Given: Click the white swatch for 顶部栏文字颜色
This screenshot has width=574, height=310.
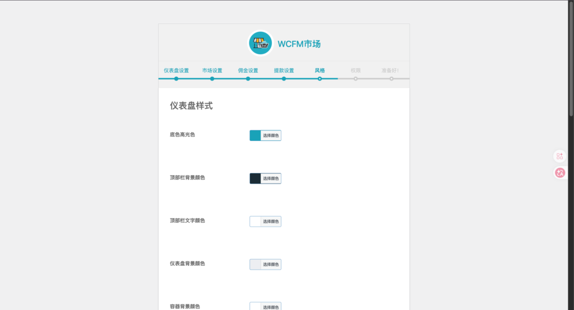Looking at the screenshot, I should (255, 221).
